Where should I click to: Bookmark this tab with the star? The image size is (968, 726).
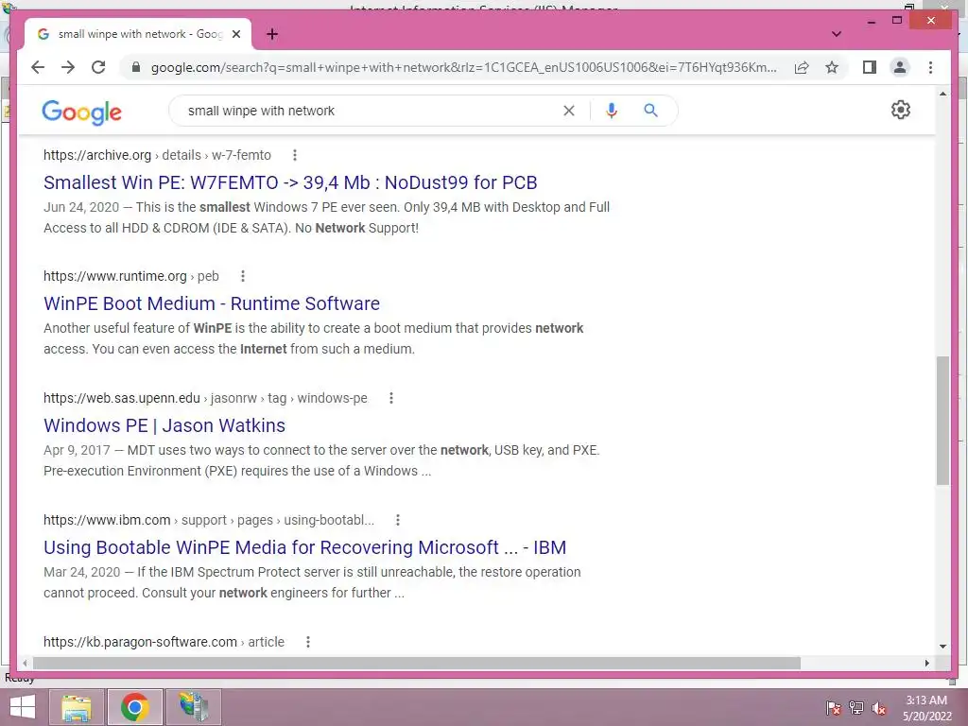832,67
